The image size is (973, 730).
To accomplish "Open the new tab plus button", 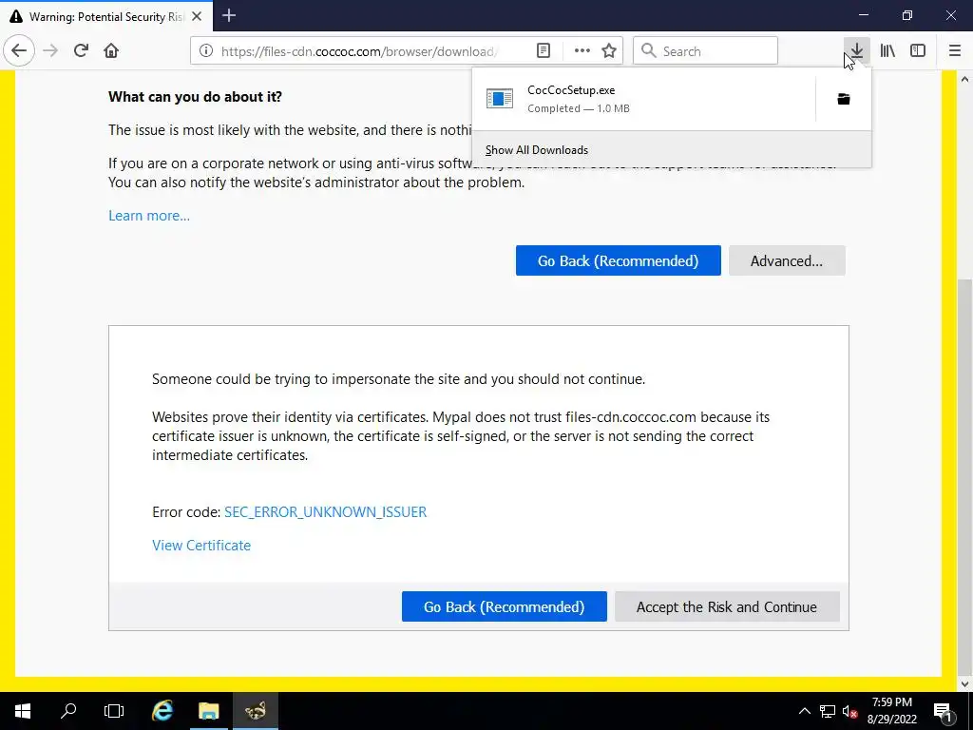I will pos(229,15).
